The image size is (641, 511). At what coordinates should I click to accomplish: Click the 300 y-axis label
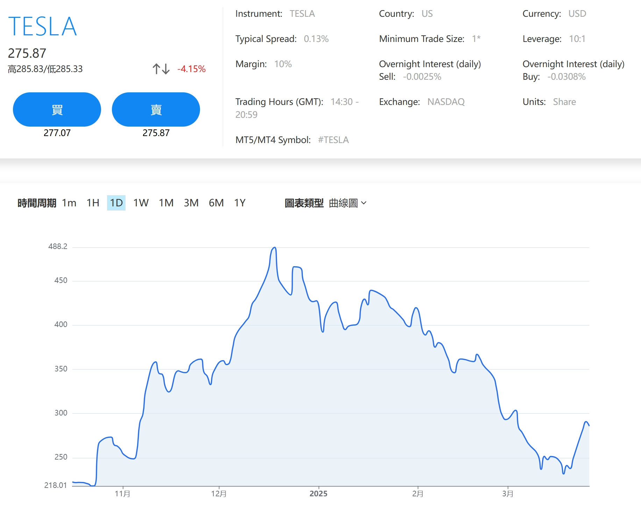tap(61, 413)
